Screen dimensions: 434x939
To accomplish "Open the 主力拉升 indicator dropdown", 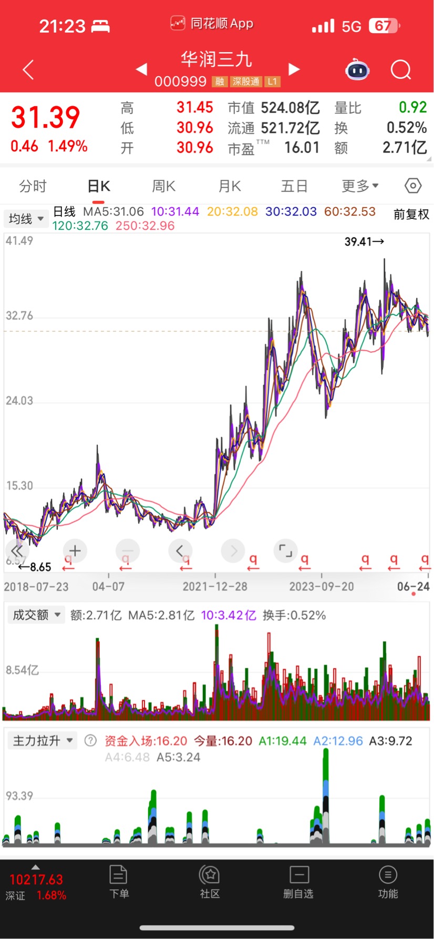I will click(42, 741).
